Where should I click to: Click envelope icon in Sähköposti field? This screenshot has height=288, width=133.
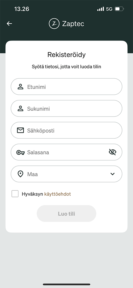pos(20,130)
